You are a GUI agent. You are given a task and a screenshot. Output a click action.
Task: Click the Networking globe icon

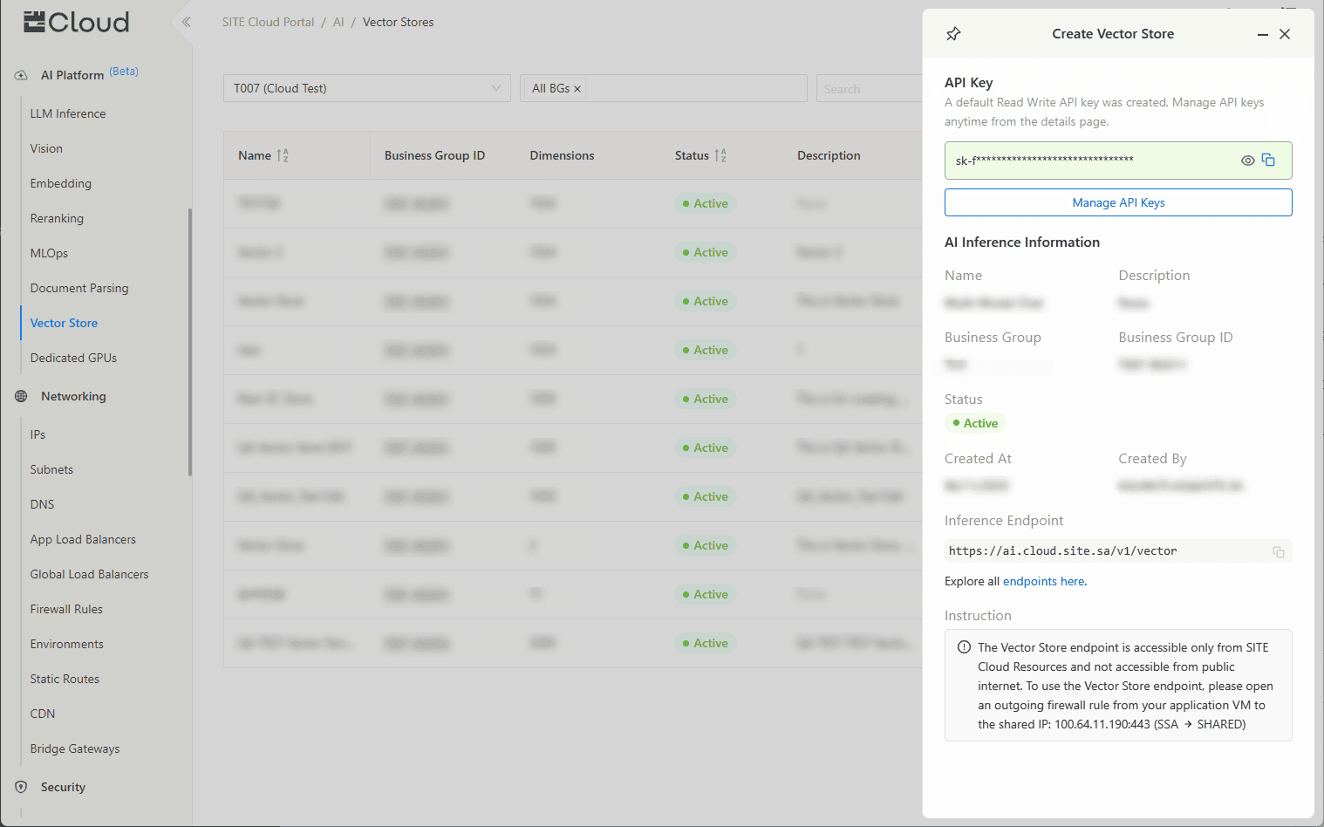coord(21,396)
